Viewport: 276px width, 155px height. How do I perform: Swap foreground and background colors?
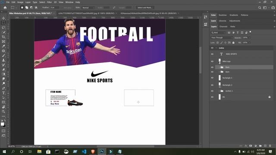tap(5, 121)
